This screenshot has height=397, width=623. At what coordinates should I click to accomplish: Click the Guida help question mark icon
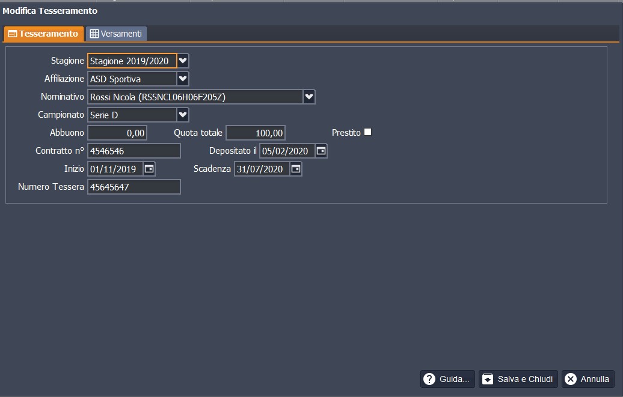click(x=429, y=379)
